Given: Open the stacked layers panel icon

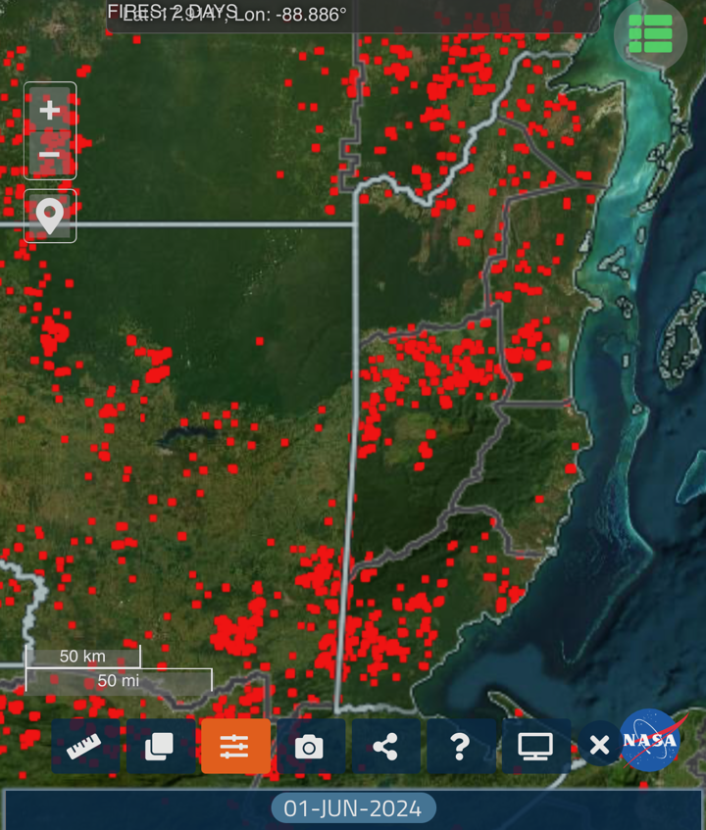Looking at the screenshot, I should click(x=160, y=747).
